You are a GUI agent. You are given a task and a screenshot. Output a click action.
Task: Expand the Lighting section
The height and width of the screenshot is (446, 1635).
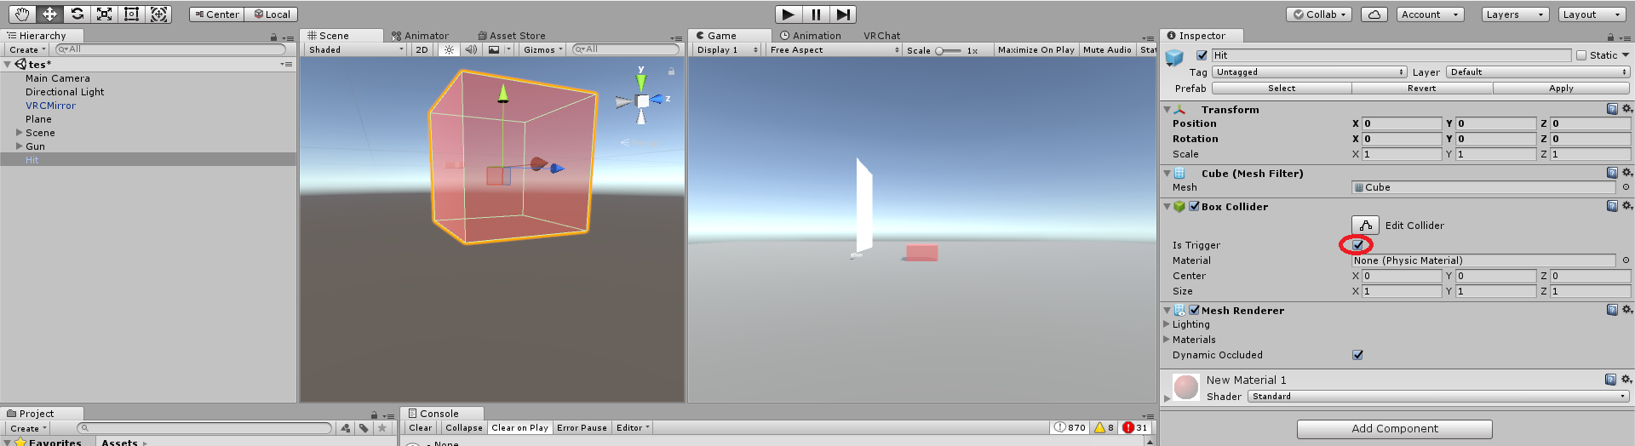tap(1167, 324)
